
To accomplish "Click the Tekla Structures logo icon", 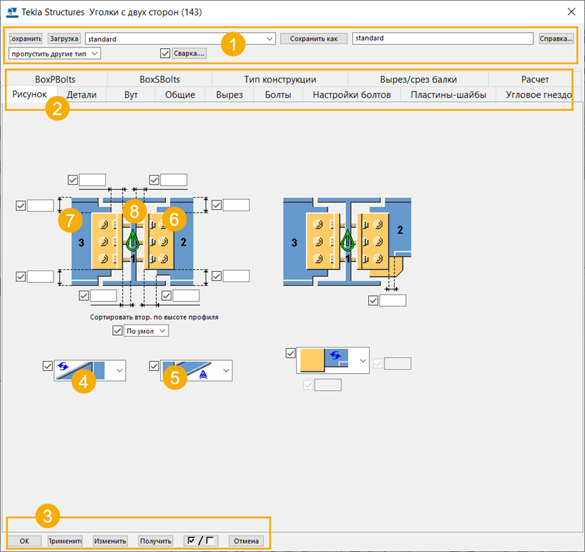I will tap(12, 12).
